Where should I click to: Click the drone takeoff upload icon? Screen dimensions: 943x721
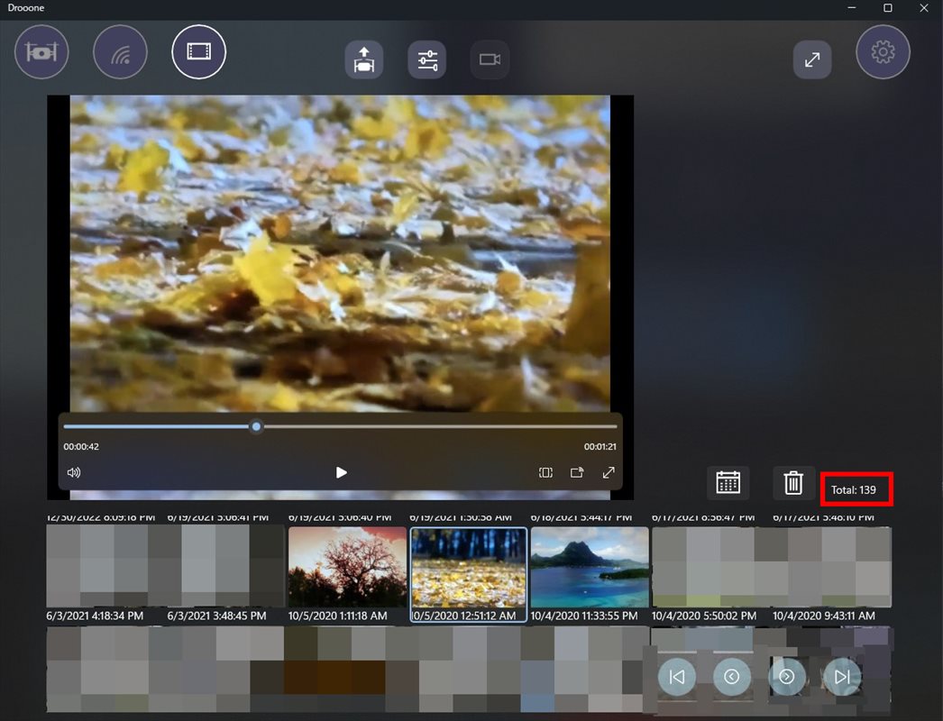pyautogui.click(x=363, y=60)
